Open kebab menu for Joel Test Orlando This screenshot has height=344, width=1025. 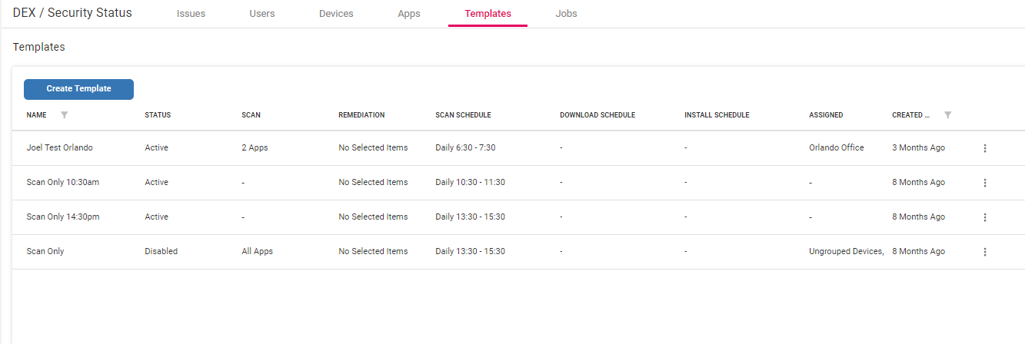pos(985,148)
